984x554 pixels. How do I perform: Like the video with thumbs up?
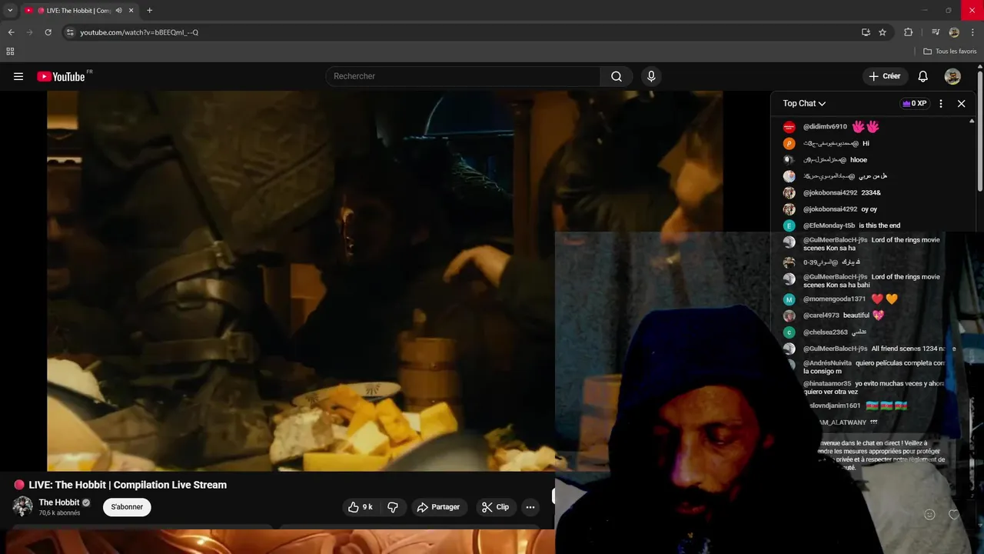(x=361, y=507)
